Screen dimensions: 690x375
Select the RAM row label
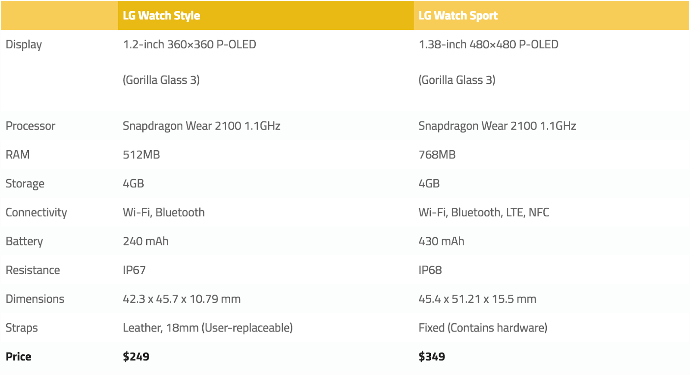tap(18, 155)
